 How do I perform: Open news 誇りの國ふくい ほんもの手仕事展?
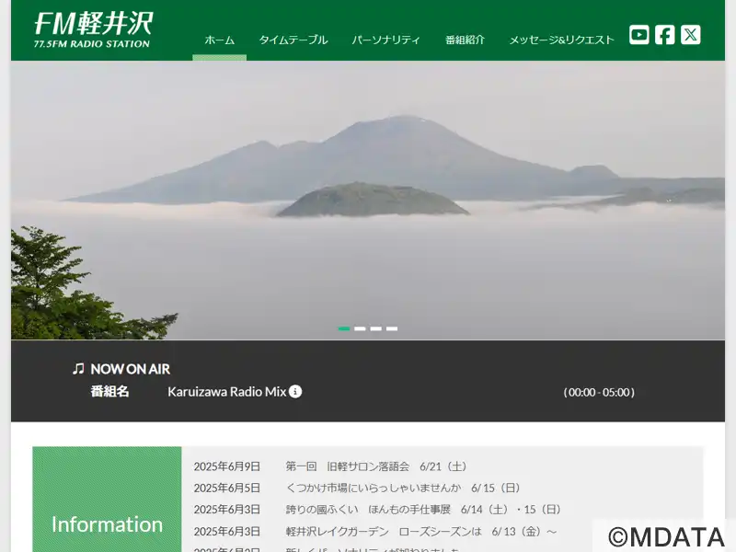coord(423,510)
